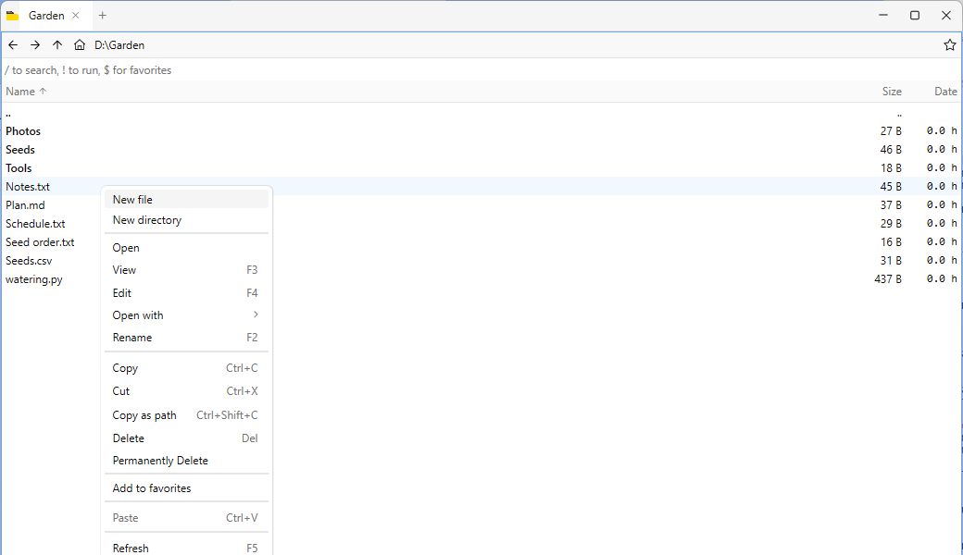This screenshot has width=963, height=555.
Task: Select the Notes.txt file
Action: tap(481, 187)
